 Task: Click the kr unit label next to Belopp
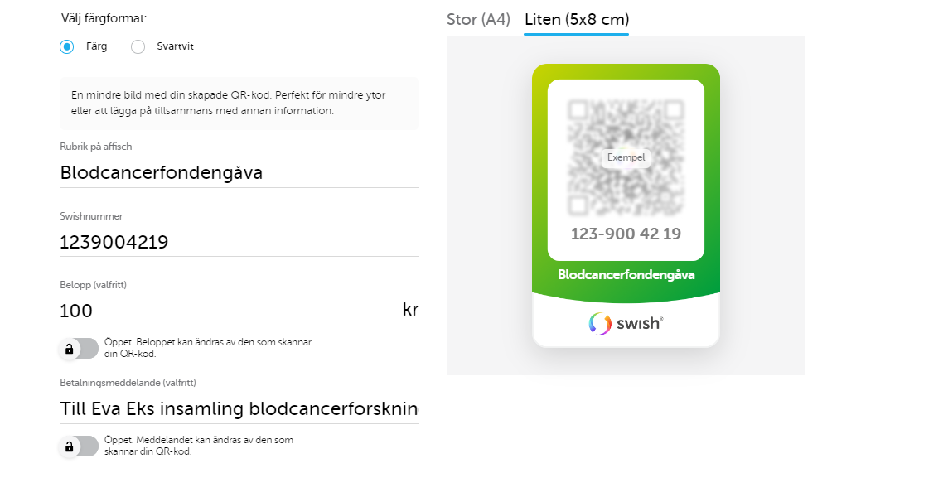click(411, 309)
